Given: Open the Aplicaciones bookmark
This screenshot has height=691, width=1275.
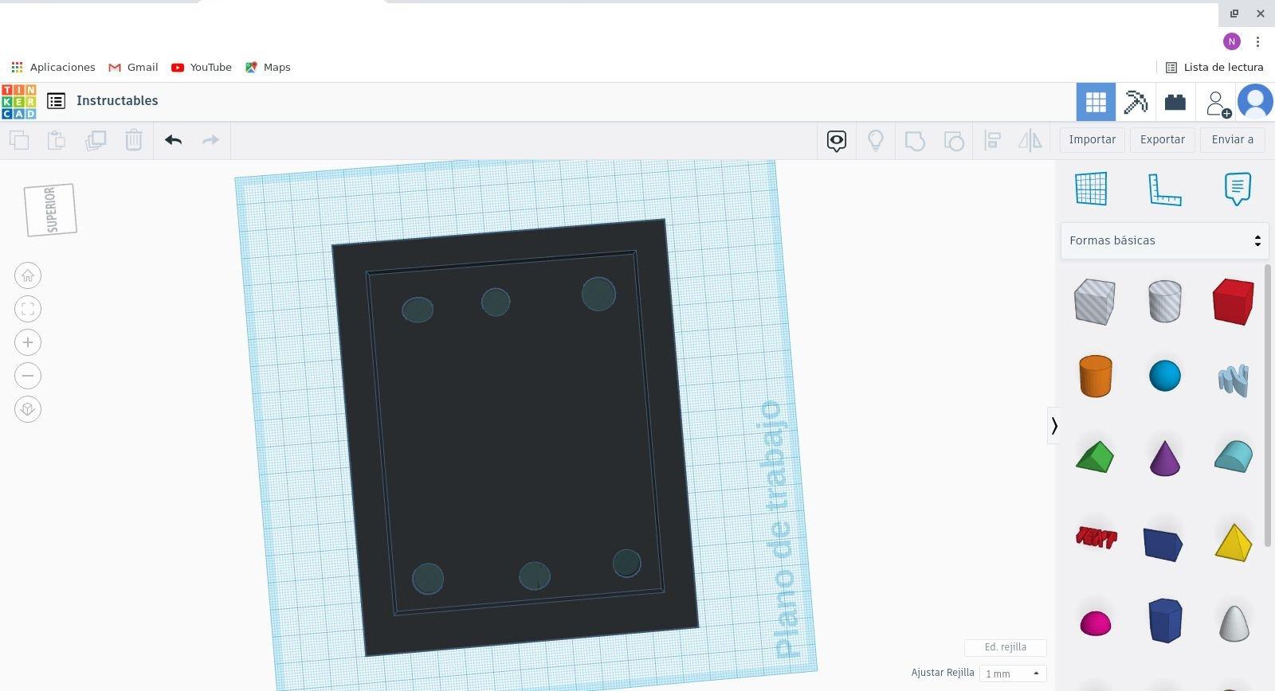Looking at the screenshot, I should (53, 68).
